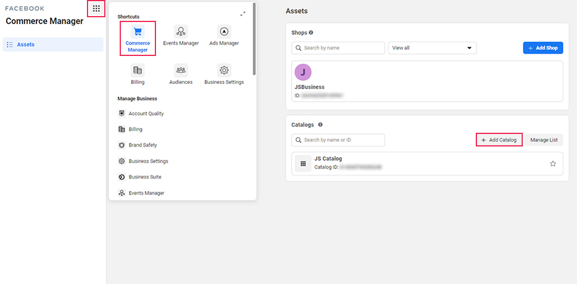Click the Catalogs info icon
The width and height of the screenshot is (577, 284).
(x=320, y=124)
